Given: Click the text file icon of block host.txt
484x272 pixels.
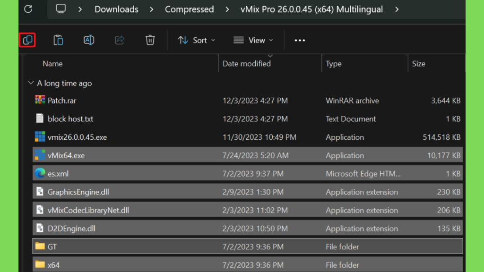Looking at the screenshot, I should pyautogui.click(x=40, y=119).
